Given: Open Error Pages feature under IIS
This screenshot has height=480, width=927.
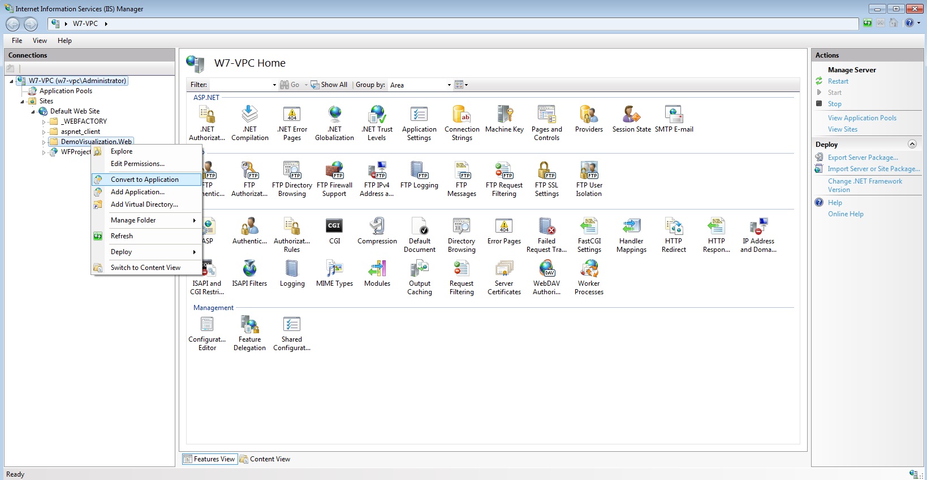Looking at the screenshot, I should coord(504,231).
